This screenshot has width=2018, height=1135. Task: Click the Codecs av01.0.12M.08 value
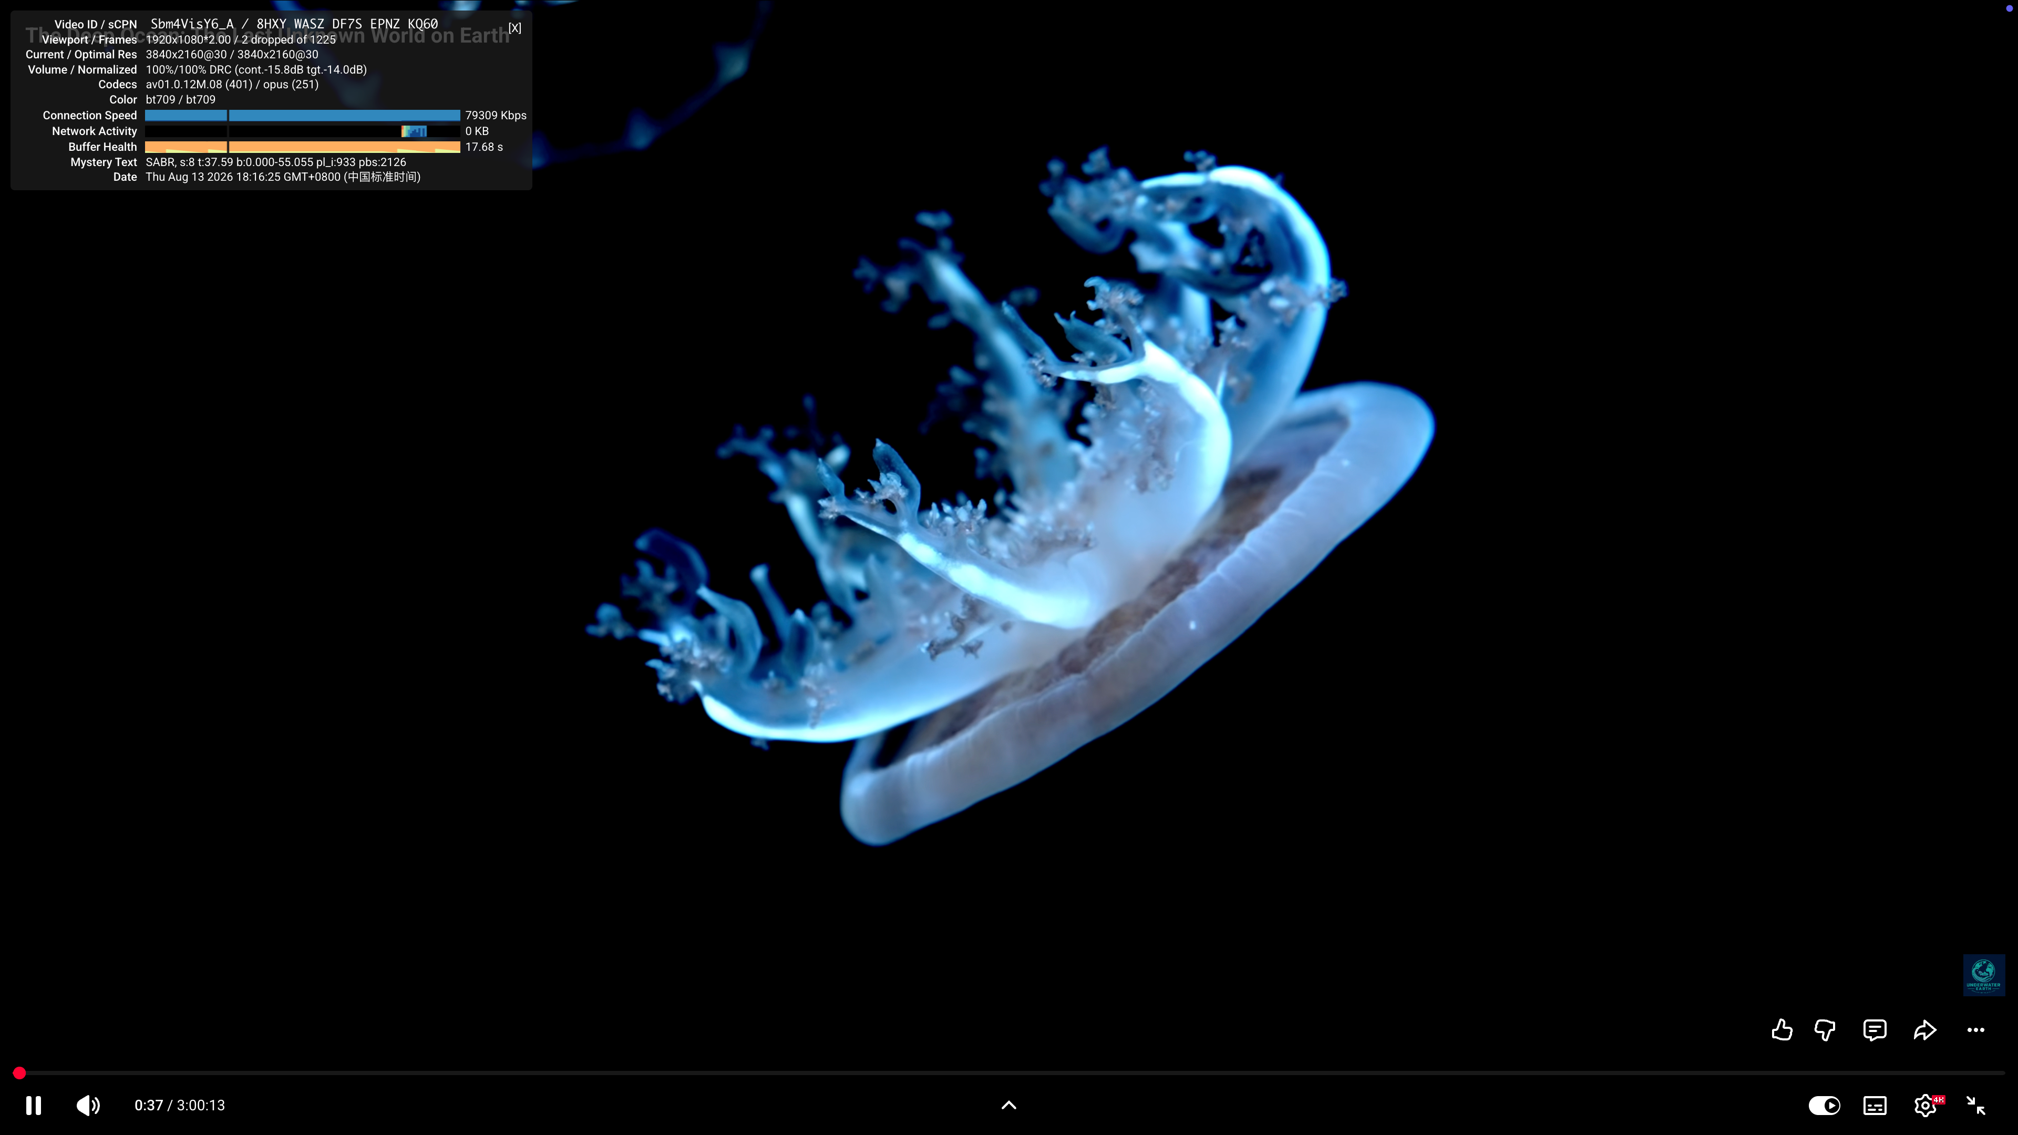click(x=232, y=84)
